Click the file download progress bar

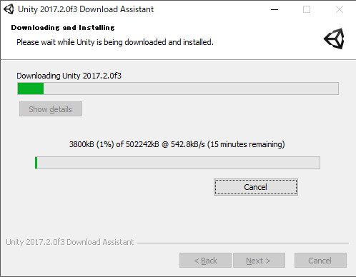tap(177, 163)
